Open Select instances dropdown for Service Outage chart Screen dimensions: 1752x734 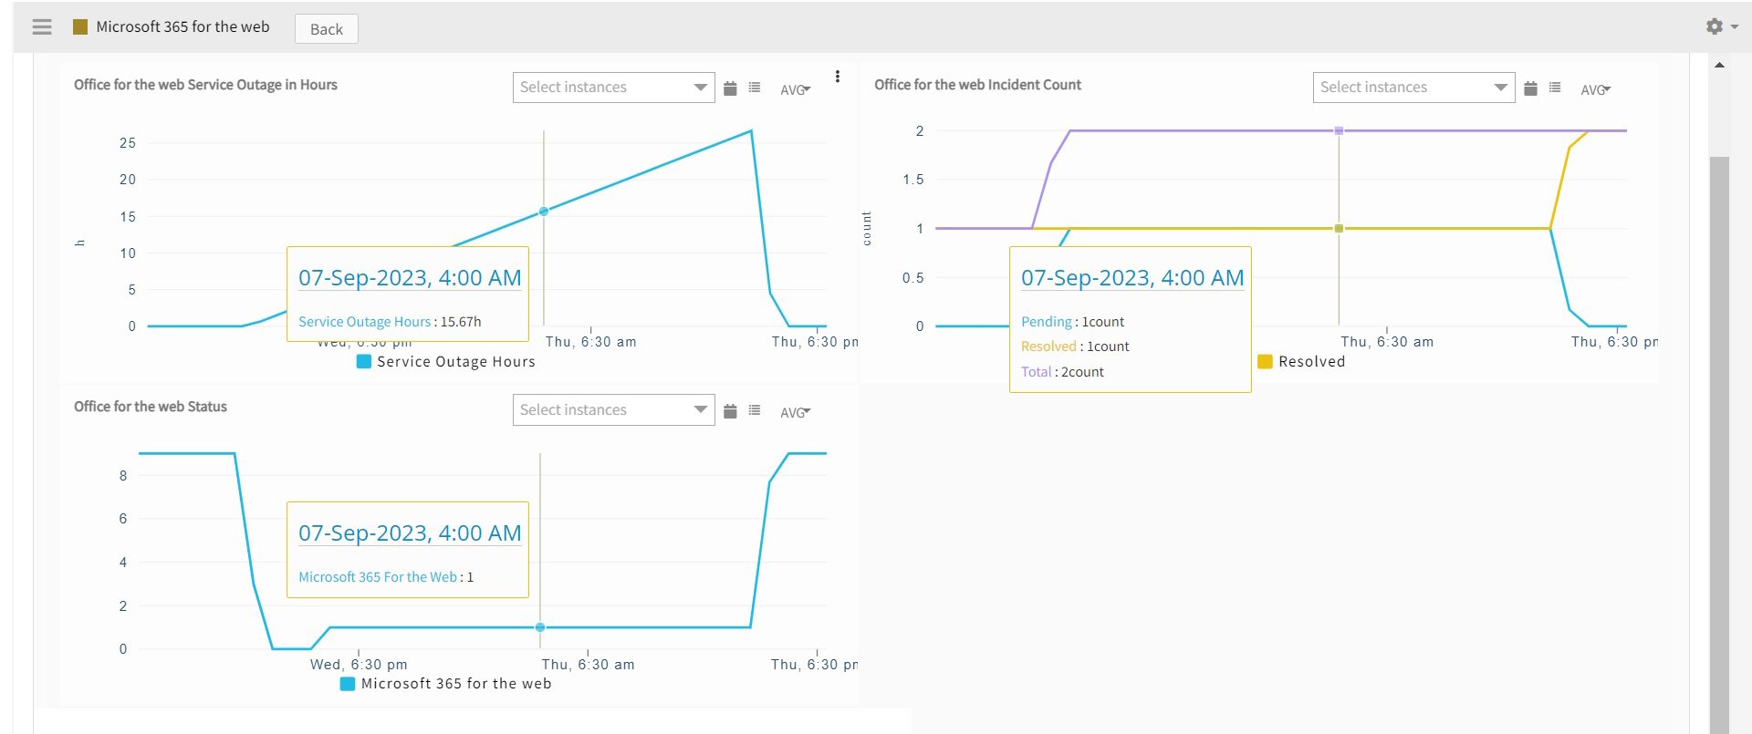pyautogui.click(x=613, y=88)
